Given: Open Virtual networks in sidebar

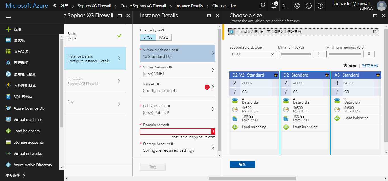Looking at the screenshot, I should (30, 154).
